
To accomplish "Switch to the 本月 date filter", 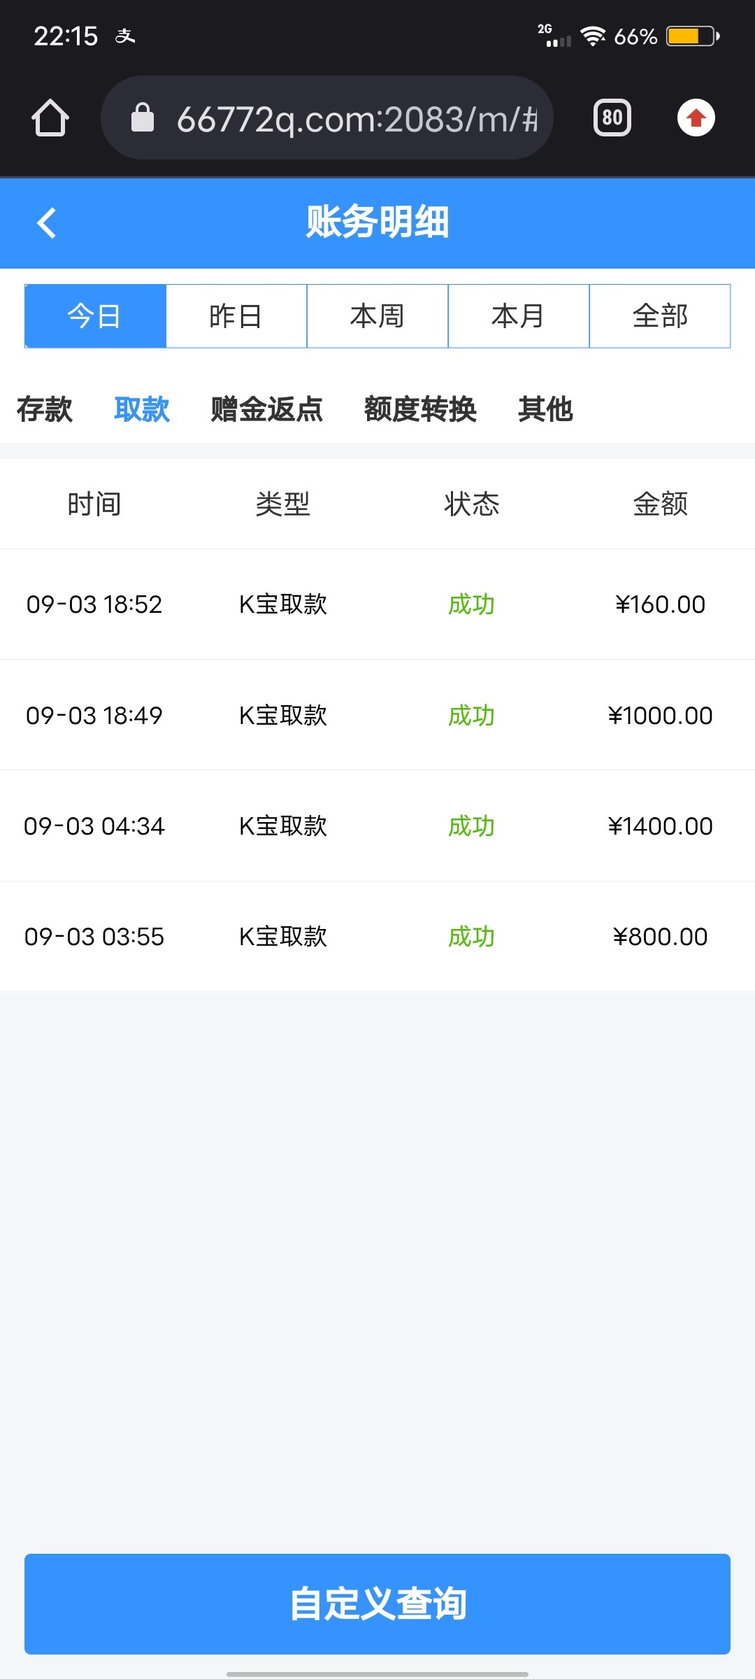I will [x=519, y=316].
